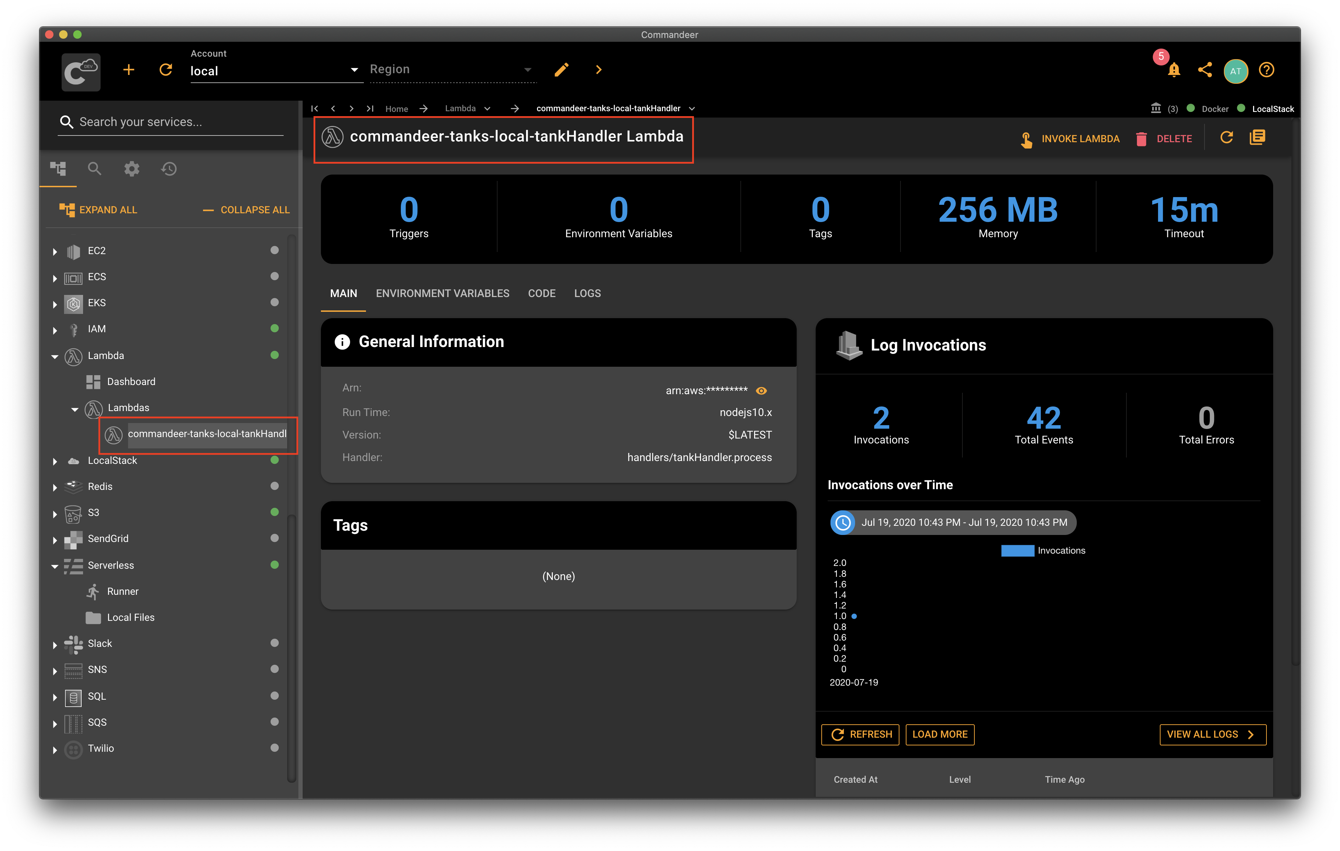
Task: Collapse the Lambdas subtree
Action: (75, 409)
